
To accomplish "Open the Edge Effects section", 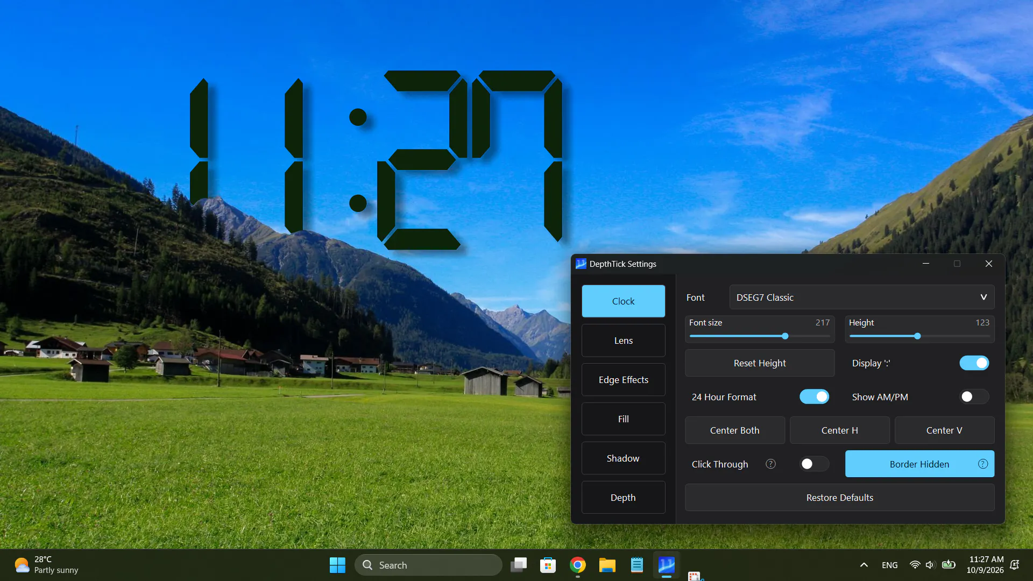I will coord(623,380).
